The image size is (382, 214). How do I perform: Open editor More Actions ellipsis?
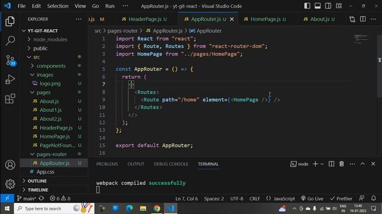(x=373, y=19)
